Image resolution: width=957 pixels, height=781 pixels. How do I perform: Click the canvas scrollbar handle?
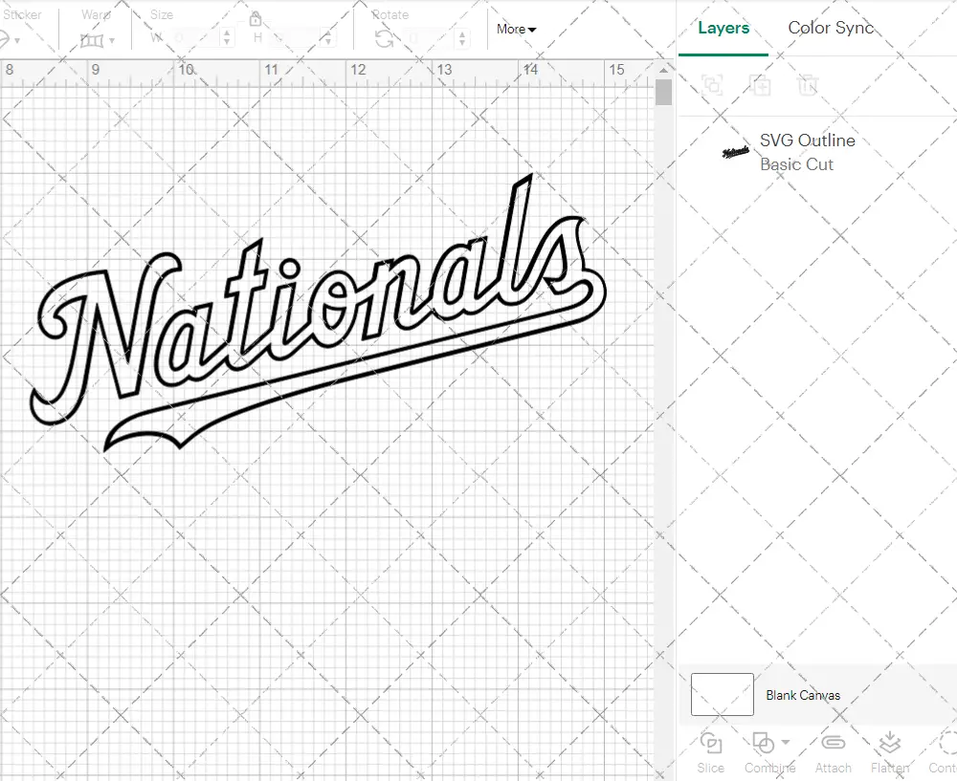coord(662,92)
